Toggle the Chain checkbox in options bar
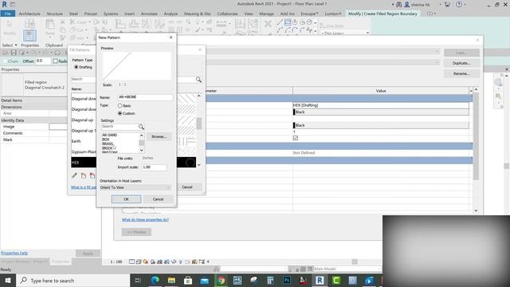 5,61
